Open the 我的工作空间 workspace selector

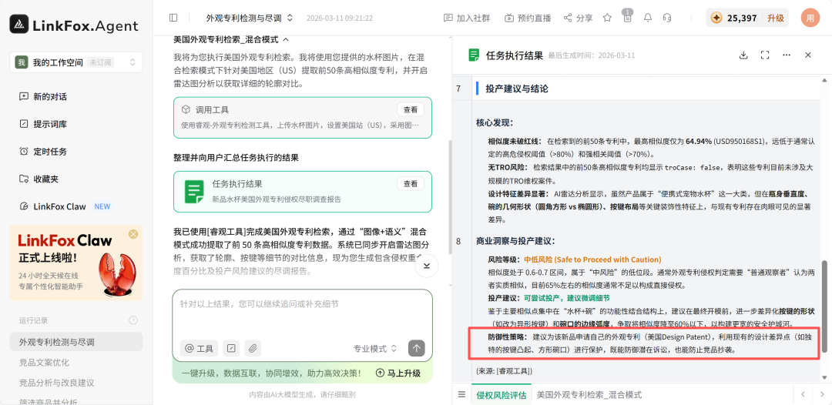tap(75, 62)
